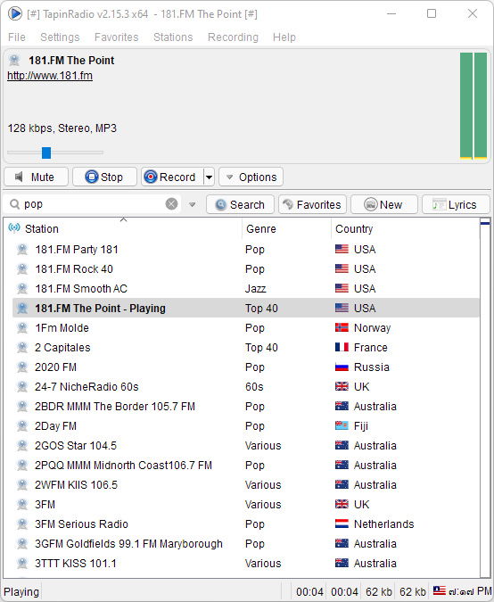Click the broadcast icon in Station column header

(x=14, y=228)
